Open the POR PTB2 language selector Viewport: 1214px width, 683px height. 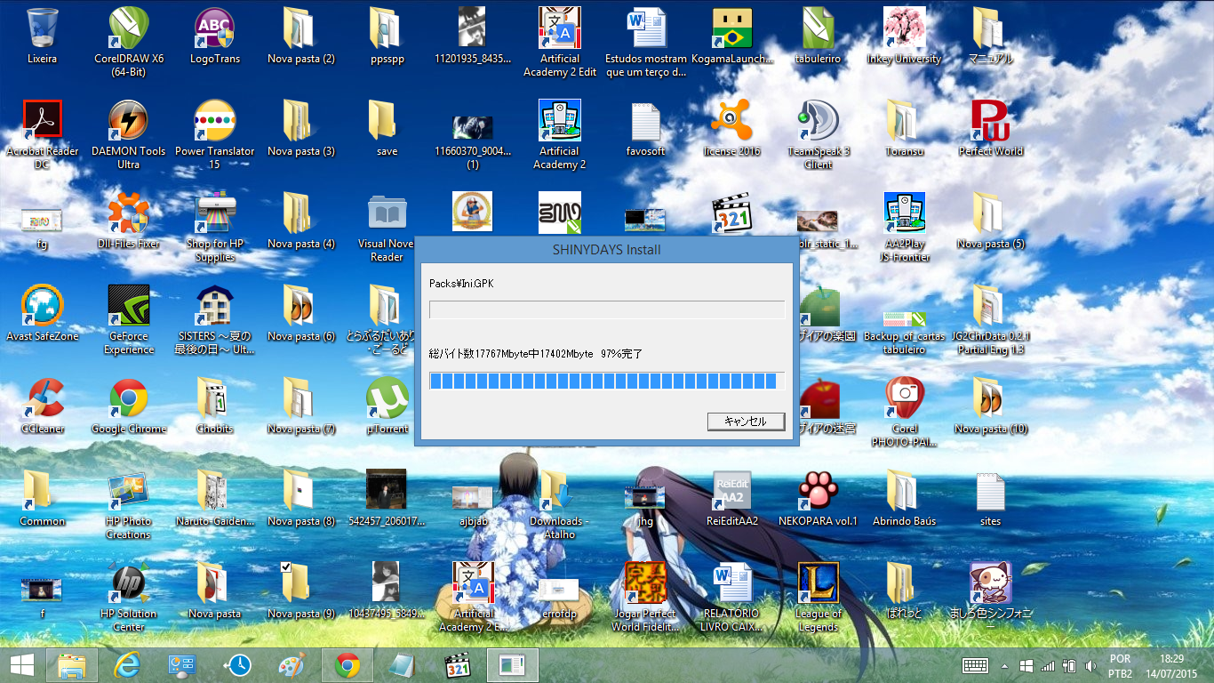pyautogui.click(x=1120, y=666)
